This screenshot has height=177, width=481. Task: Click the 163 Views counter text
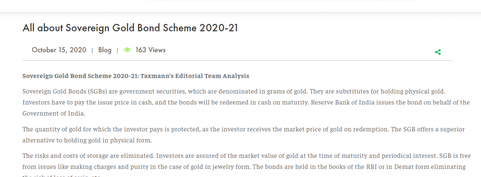coord(150,50)
